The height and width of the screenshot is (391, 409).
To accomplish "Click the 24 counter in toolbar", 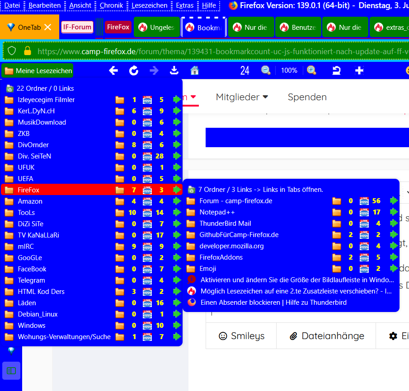I will [x=244, y=70].
